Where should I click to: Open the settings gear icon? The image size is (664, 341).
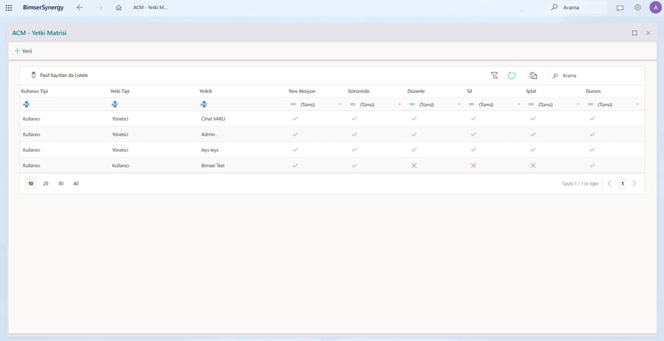click(x=637, y=8)
